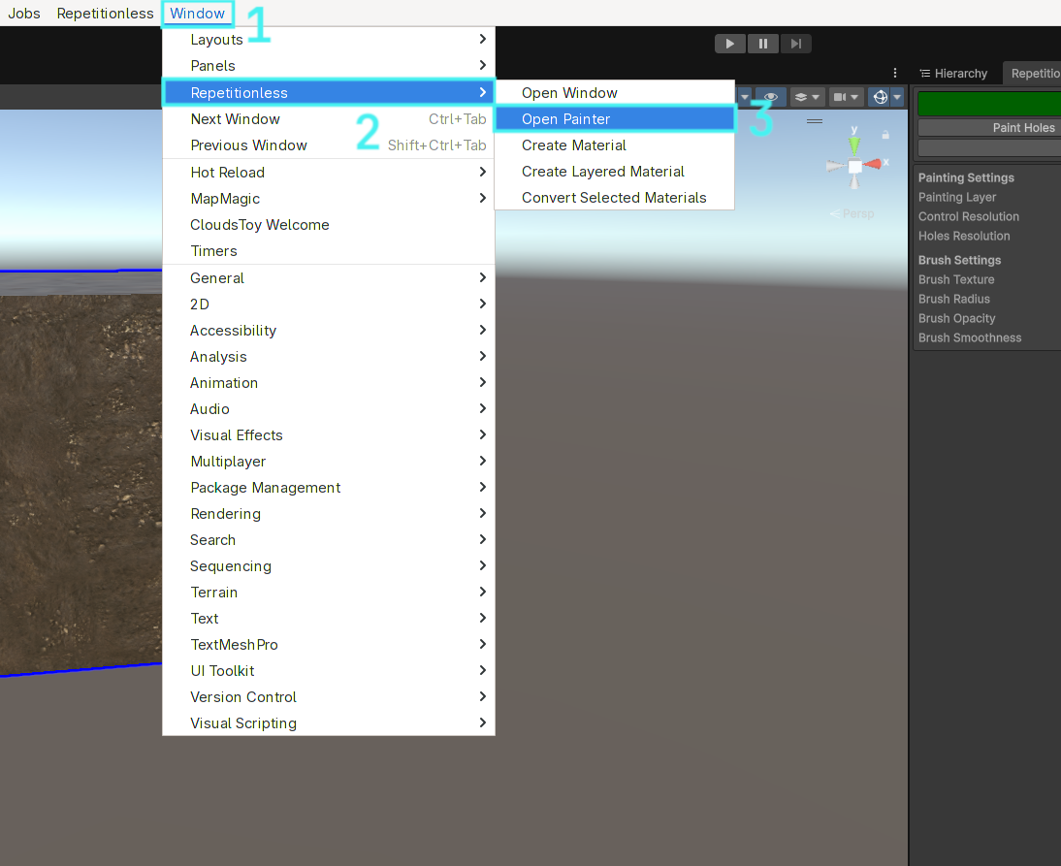Viewport: 1061px width, 866px height.
Task: Click the Brush Radius label
Action: pyautogui.click(x=954, y=299)
